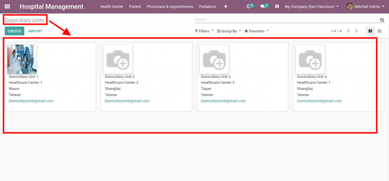Switch to list view
The width and height of the screenshot is (389, 181).
(379, 31)
